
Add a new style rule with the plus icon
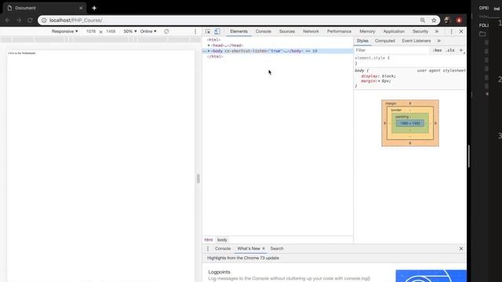(461, 50)
